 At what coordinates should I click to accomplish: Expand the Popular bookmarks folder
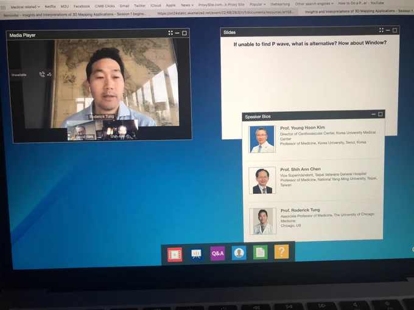coord(258,4)
